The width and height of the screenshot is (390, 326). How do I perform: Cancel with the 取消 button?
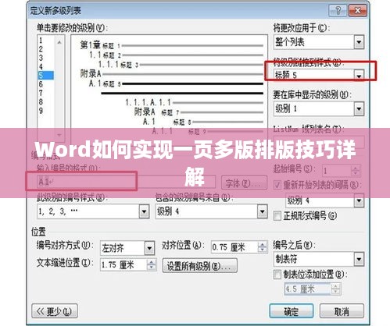342,311
